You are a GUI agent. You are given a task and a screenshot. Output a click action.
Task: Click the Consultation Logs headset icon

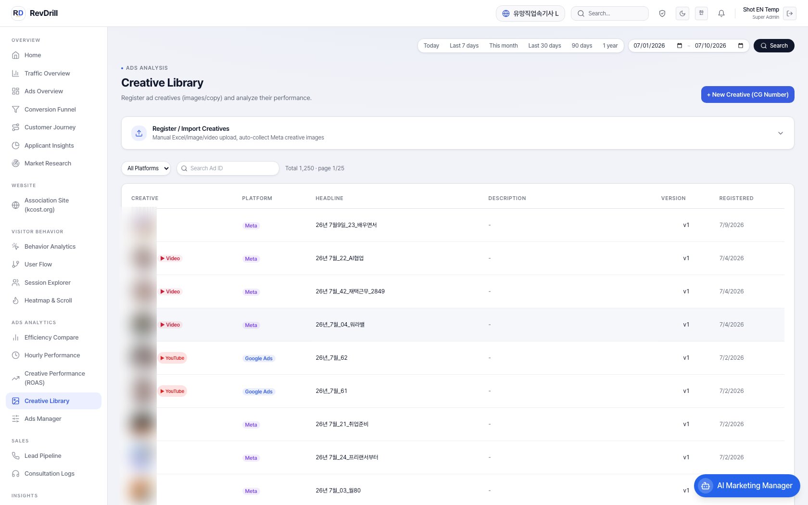pyautogui.click(x=15, y=474)
